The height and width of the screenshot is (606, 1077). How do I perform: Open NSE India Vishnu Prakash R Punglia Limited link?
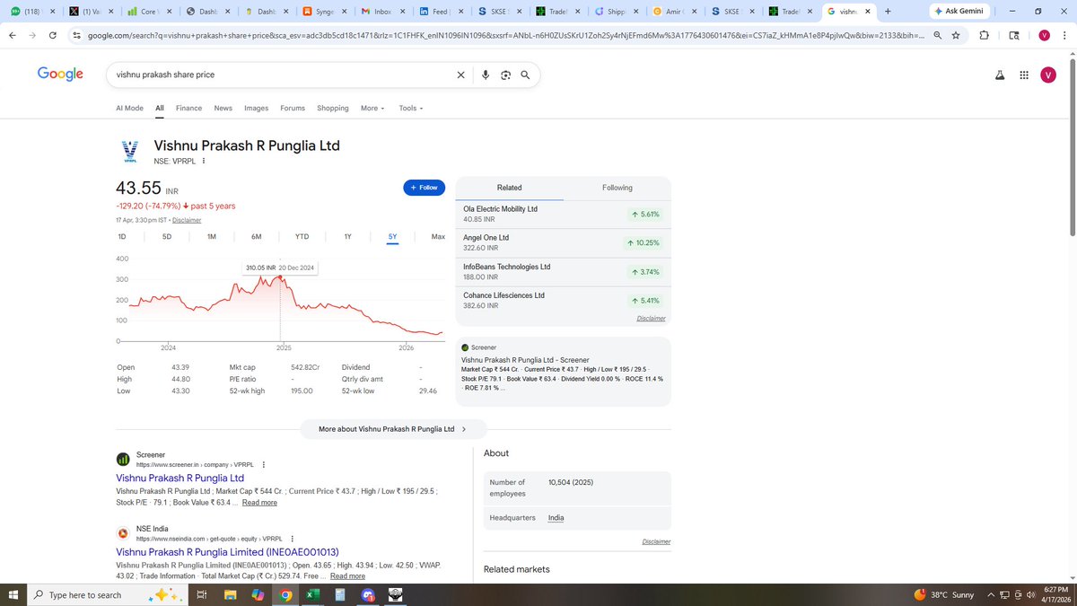[227, 551]
